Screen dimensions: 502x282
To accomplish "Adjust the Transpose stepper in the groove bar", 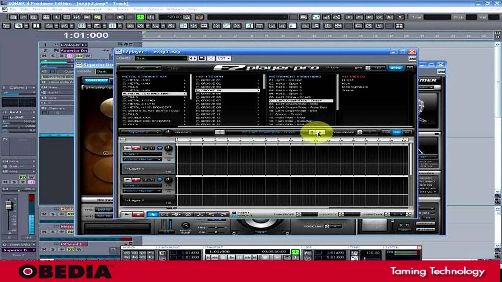I will point(360,132).
